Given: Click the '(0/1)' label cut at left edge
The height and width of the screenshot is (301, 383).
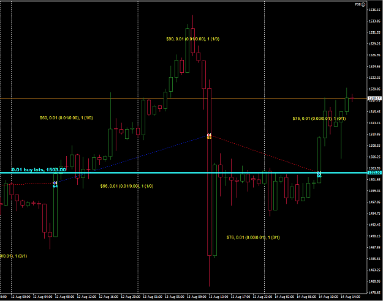Looking at the screenshot, I should tap(13, 256).
